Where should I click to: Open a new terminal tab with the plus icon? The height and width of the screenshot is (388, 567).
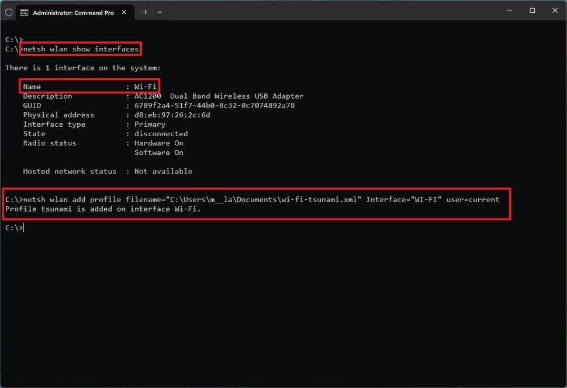pyautogui.click(x=145, y=12)
